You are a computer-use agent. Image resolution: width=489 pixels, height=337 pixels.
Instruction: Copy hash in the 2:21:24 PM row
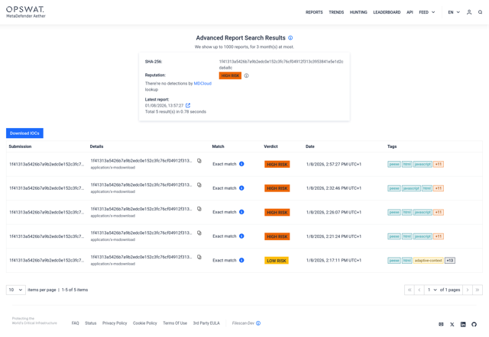pyautogui.click(x=199, y=233)
